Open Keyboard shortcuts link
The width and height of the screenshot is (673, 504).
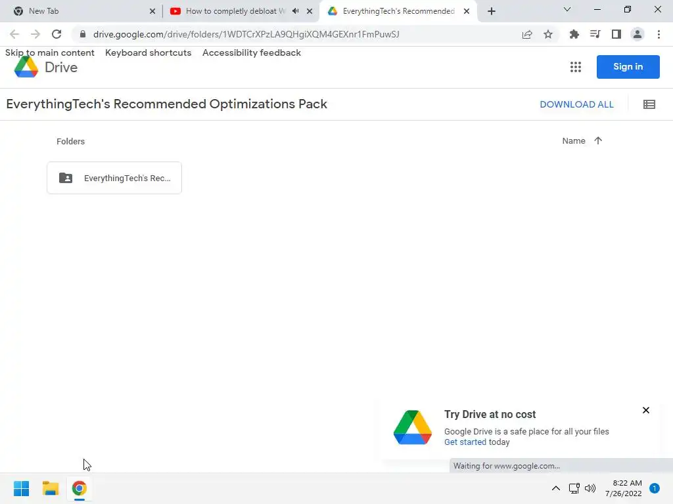pyautogui.click(x=148, y=52)
